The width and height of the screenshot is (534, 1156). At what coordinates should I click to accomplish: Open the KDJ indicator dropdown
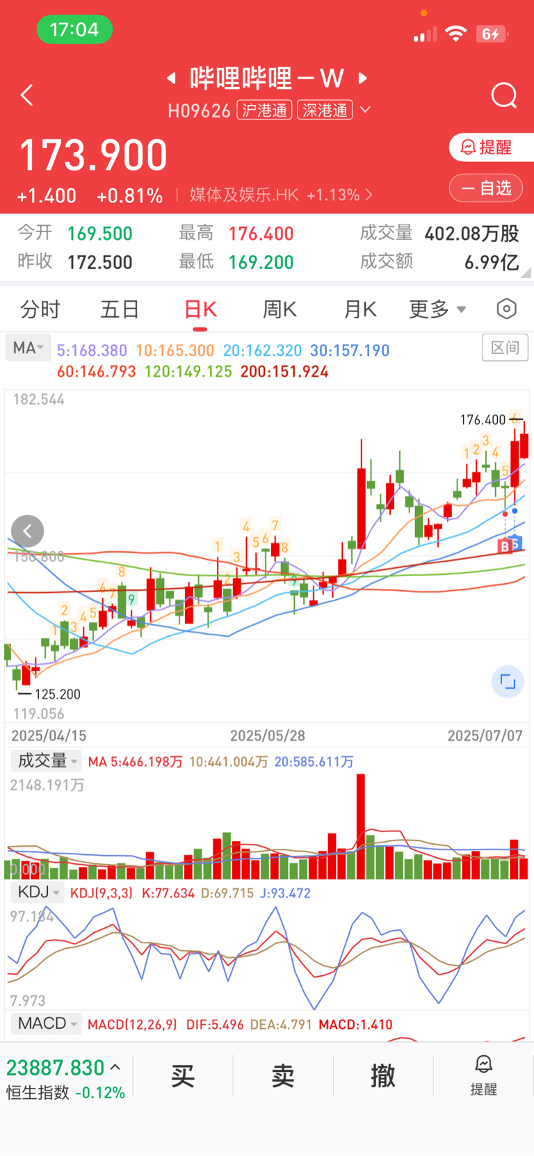point(38,893)
